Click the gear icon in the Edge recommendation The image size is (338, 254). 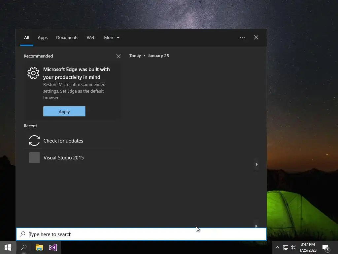point(33,73)
